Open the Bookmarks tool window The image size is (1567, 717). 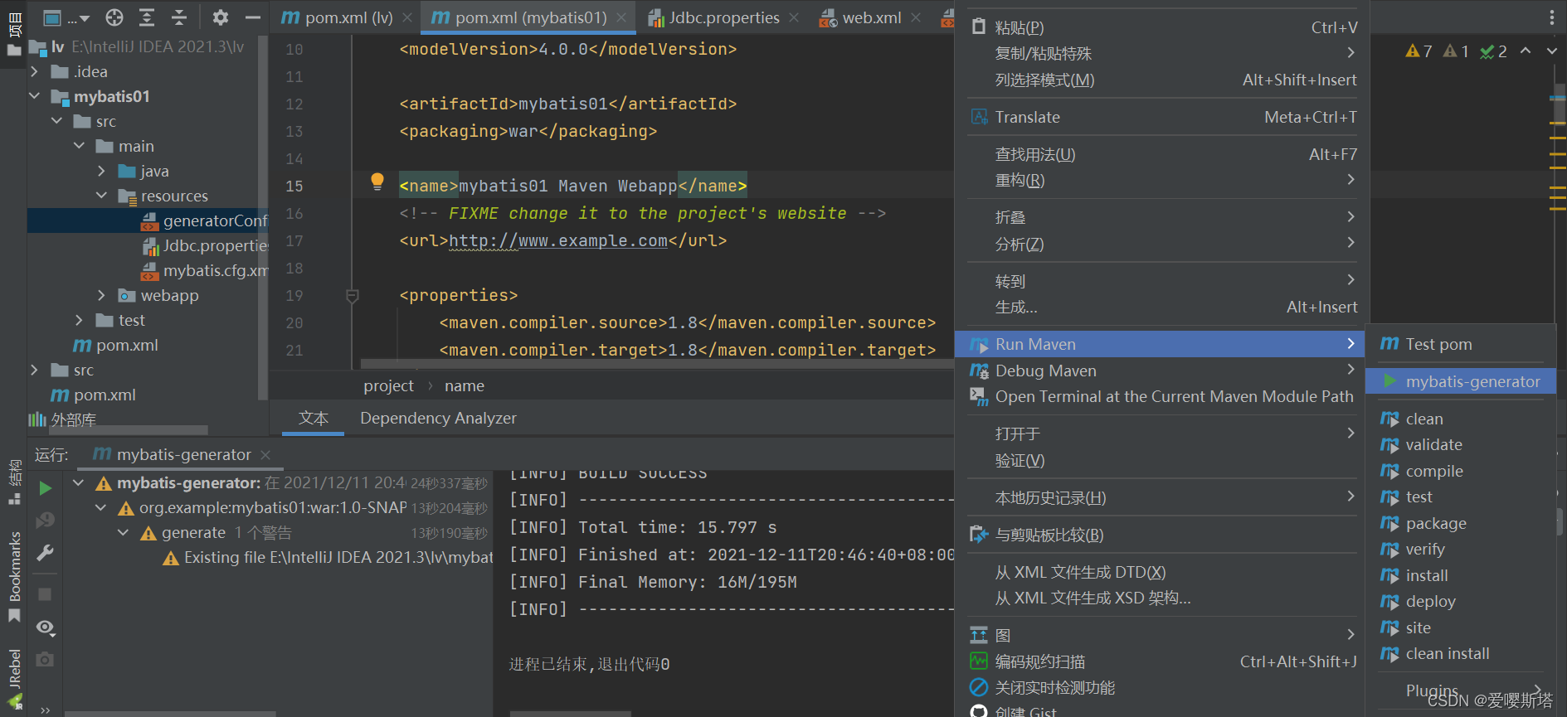click(x=14, y=577)
